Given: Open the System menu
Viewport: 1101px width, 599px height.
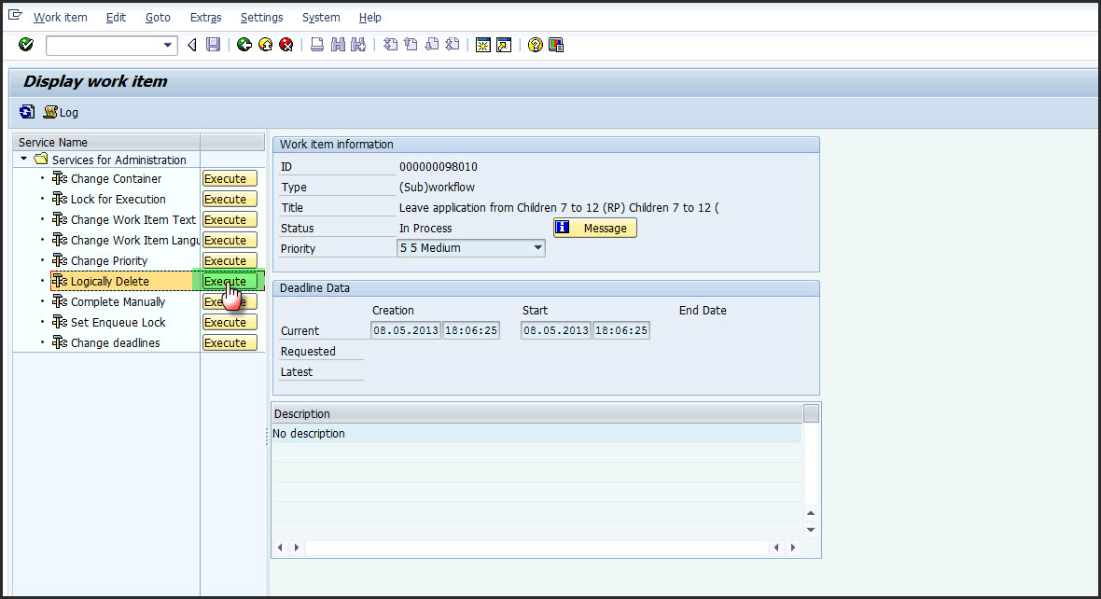Looking at the screenshot, I should pos(320,17).
